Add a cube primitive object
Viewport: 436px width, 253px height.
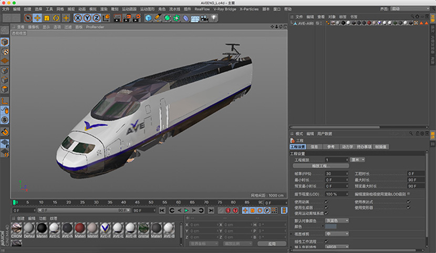coord(149,18)
